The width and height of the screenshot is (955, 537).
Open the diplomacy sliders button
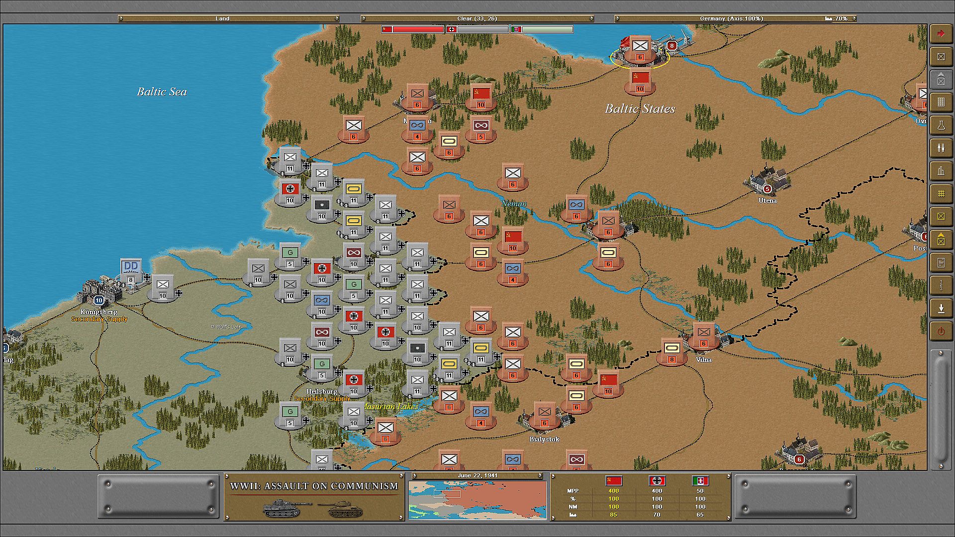[x=941, y=148]
